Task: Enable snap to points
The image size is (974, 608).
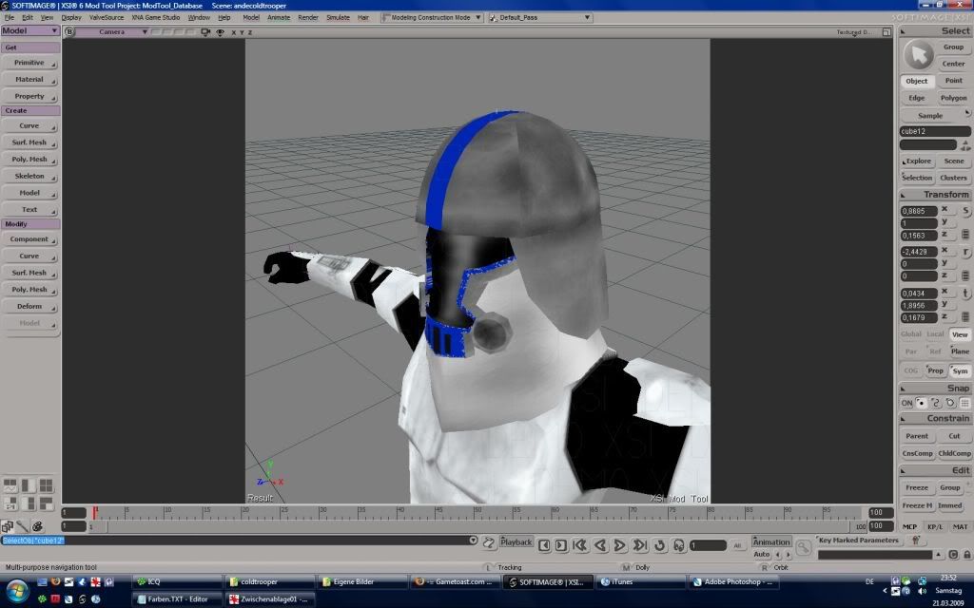Action: [x=922, y=403]
